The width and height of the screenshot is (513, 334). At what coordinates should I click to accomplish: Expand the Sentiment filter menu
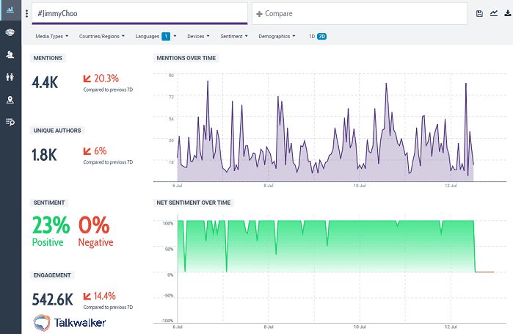pos(234,36)
